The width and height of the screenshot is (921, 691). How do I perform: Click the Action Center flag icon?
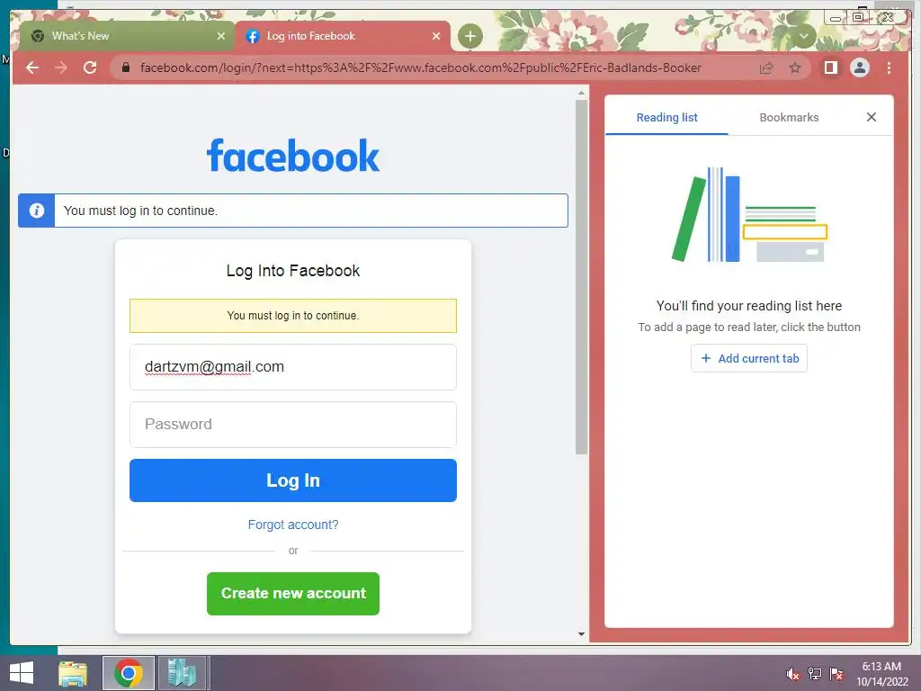(x=836, y=674)
